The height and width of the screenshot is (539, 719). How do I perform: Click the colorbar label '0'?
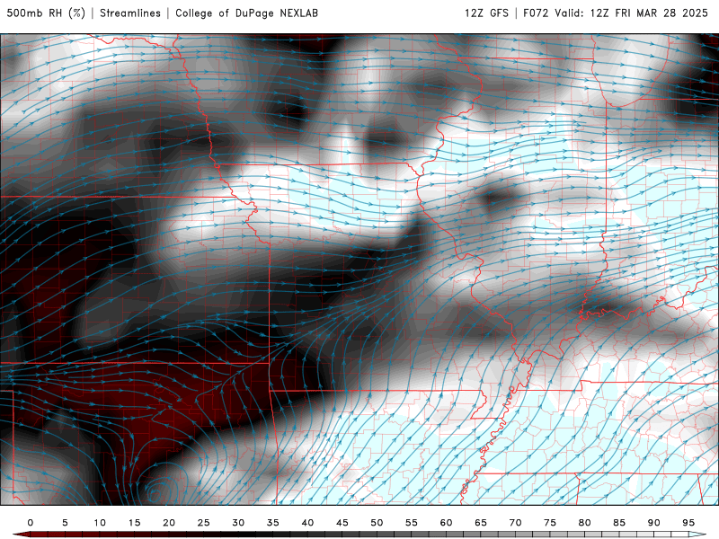(x=31, y=523)
